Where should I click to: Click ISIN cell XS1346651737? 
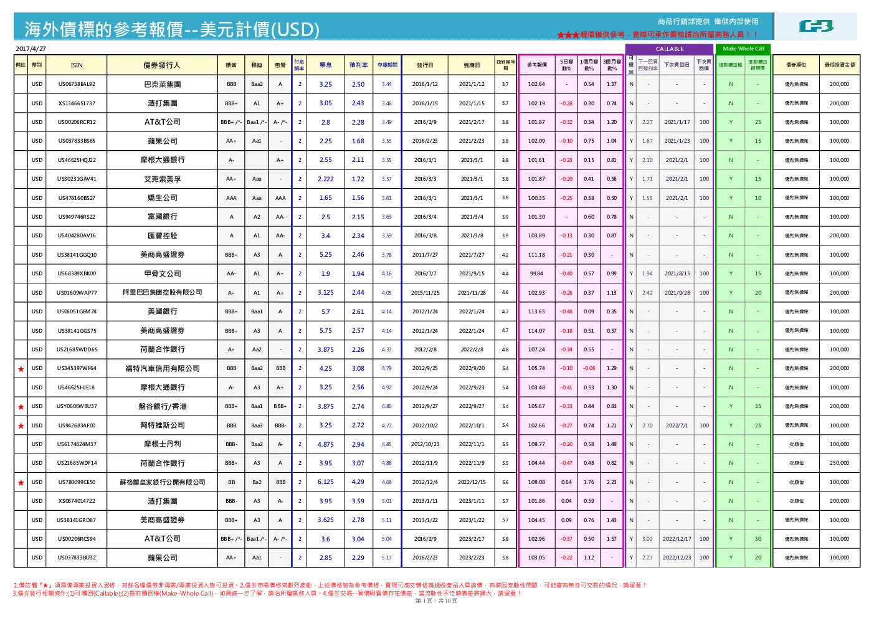77,103
